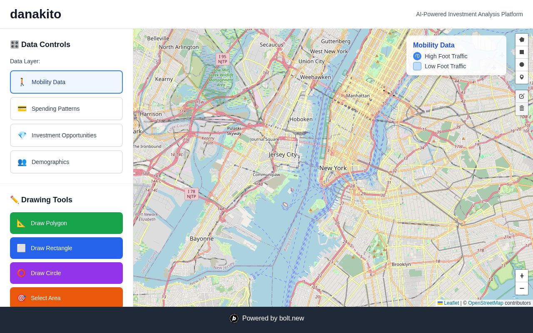Select the round shape icon in map toolbar

pos(522,65)
